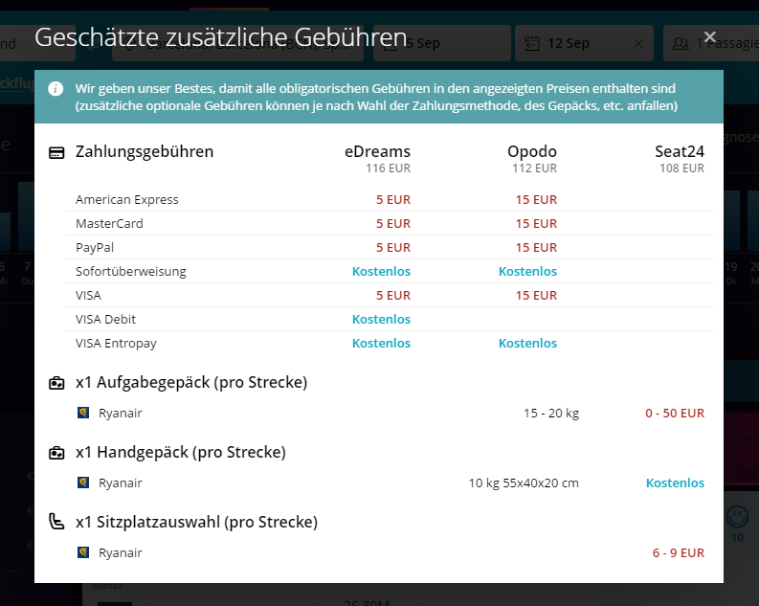Select the American Express row label
The height and width of the screenshot is (606, 759).
[x=127, y=199]
